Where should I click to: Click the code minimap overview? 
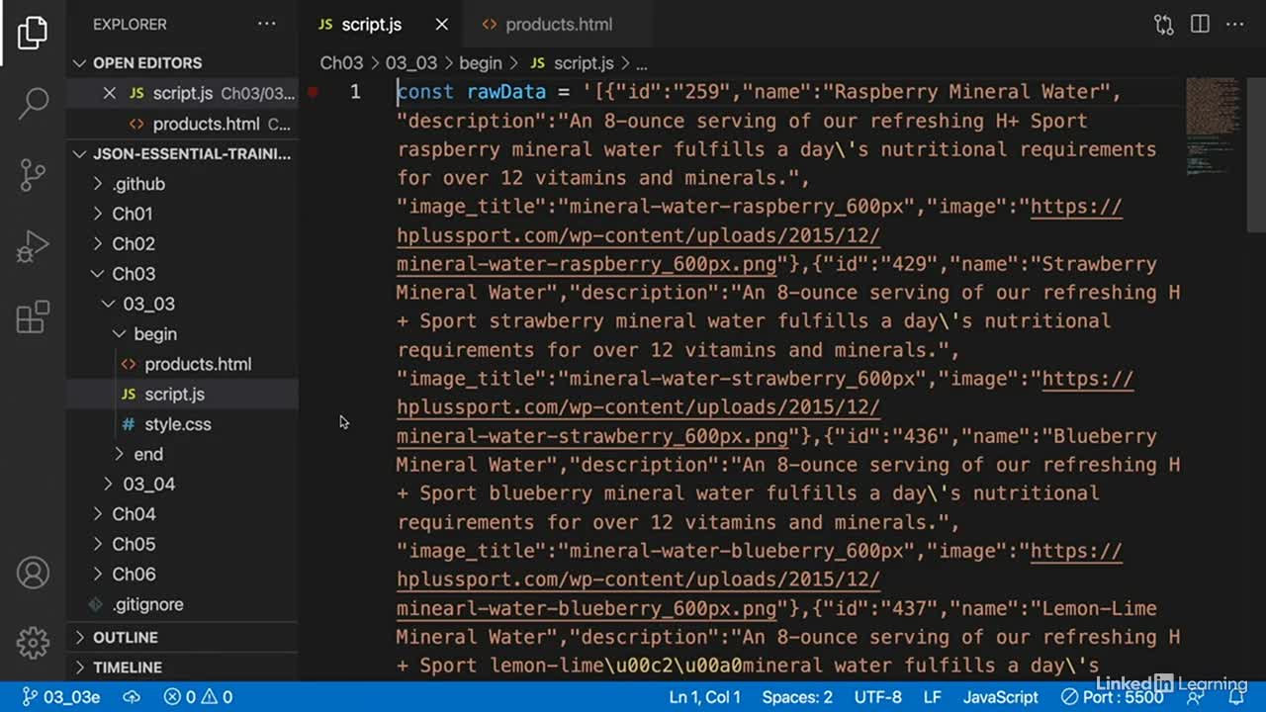[1215, 127]
